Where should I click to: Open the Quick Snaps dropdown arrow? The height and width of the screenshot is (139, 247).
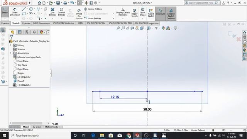click(143, 19)
